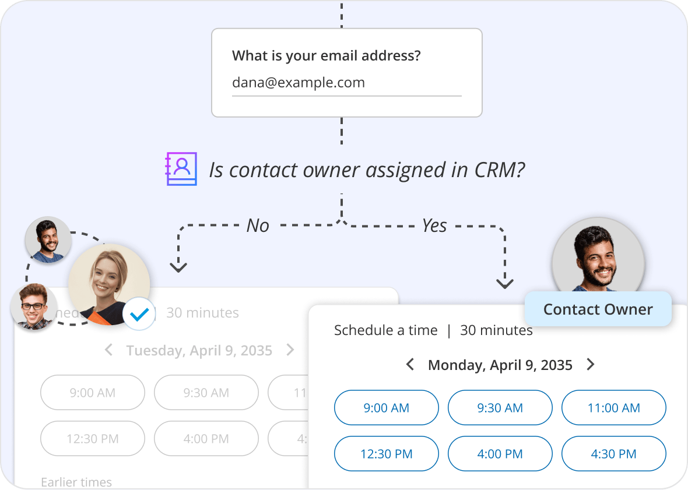The width and height of the screenshot is (688, 490).
Task: Click the small bearded man avatar at left
Action: coord(48,239)
